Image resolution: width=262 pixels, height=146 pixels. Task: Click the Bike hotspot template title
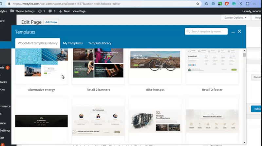pyautogui.click(x=155, y=90)
